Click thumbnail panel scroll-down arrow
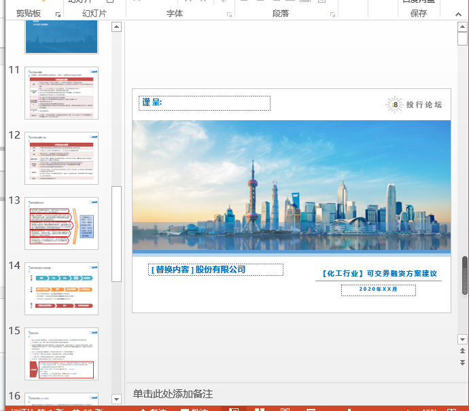Screen dimensions: 469x411 click(116, 399)
